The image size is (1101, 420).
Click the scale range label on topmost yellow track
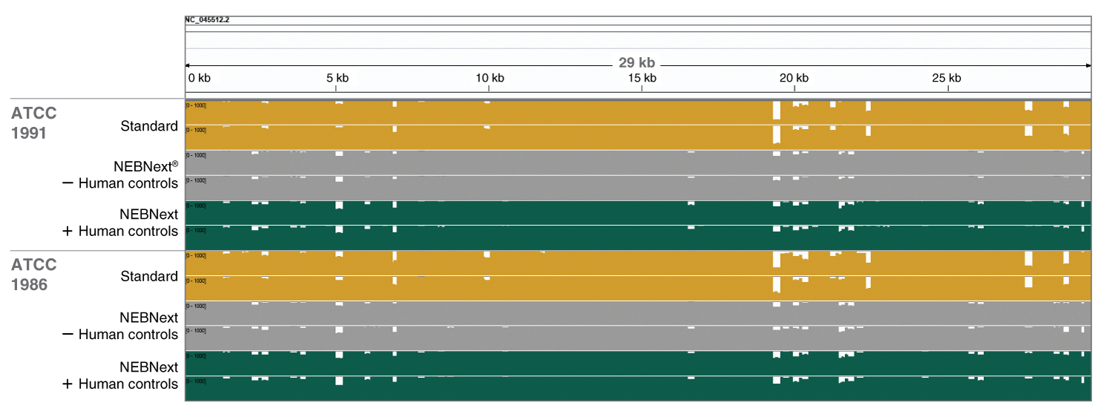pyautogui.click(x=197, y=105)
